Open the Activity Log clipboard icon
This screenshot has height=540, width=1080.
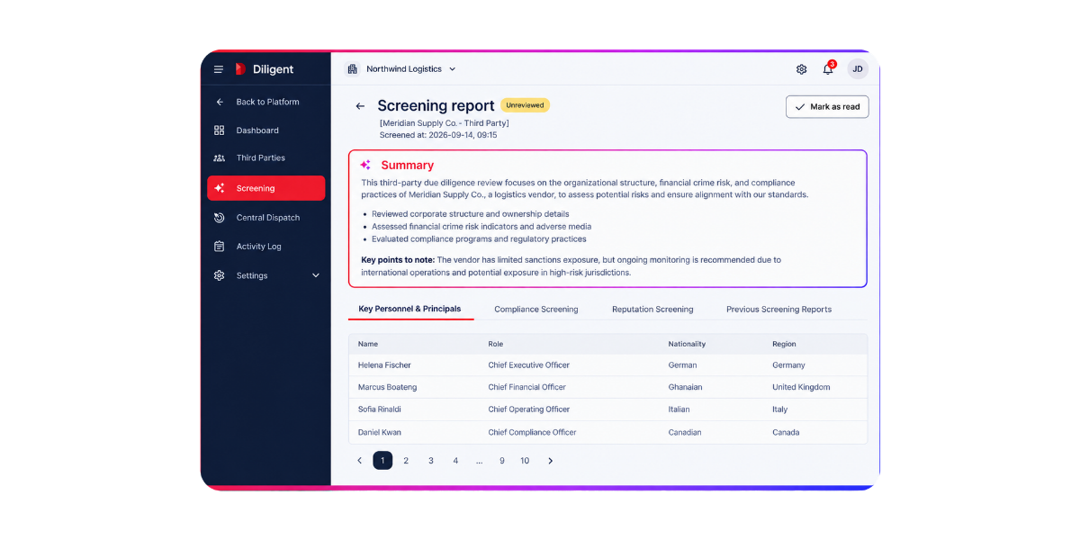coord(219,247)
